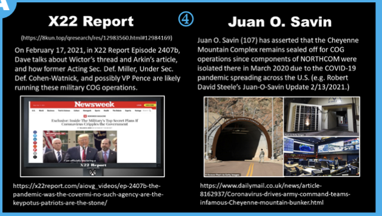Image resolution: width=382 pixels, height=216 pixels.
Task: Click the command center control room photo
Action: pyautogui.click(x=322, y=156)
